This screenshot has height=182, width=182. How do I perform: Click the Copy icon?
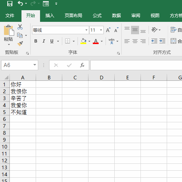[x=20, y=35]
